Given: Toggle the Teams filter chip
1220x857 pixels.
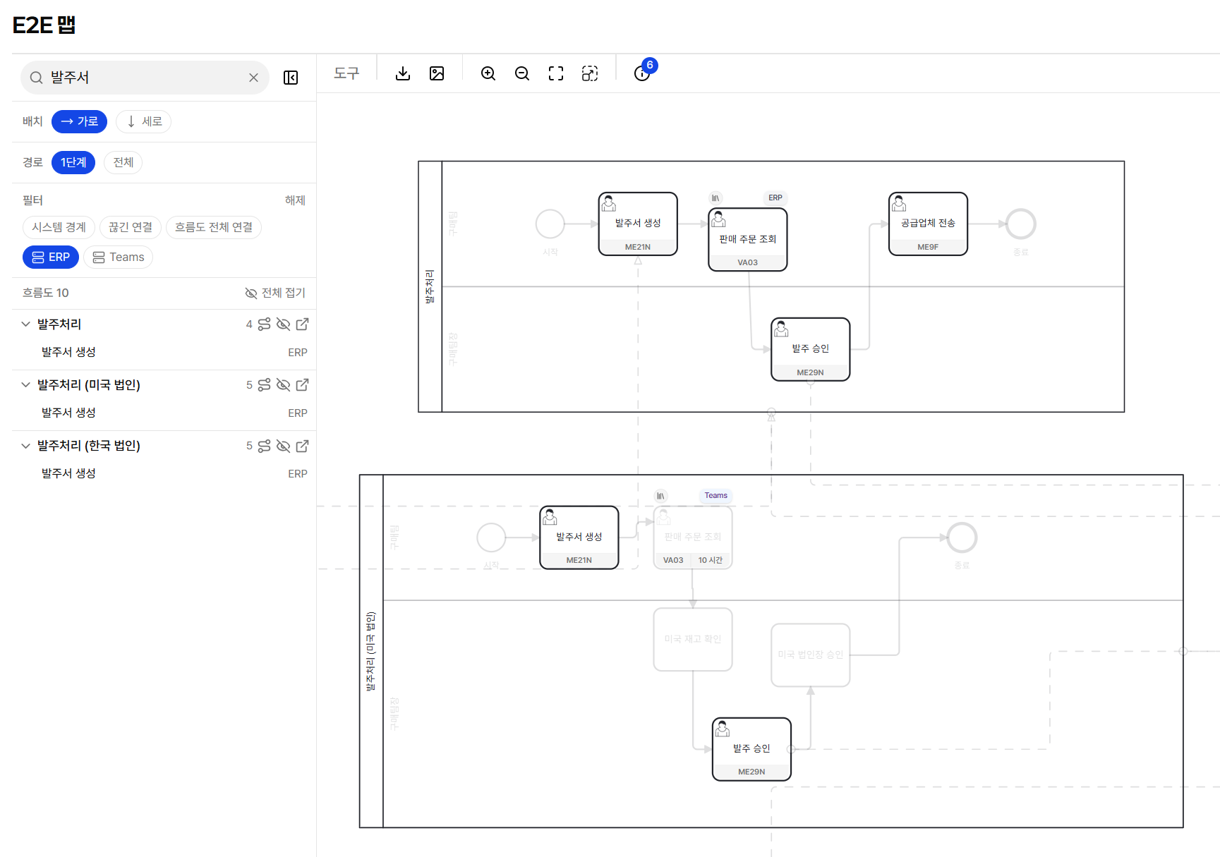Looking at the screenshot, I should (x=119, y=257).
